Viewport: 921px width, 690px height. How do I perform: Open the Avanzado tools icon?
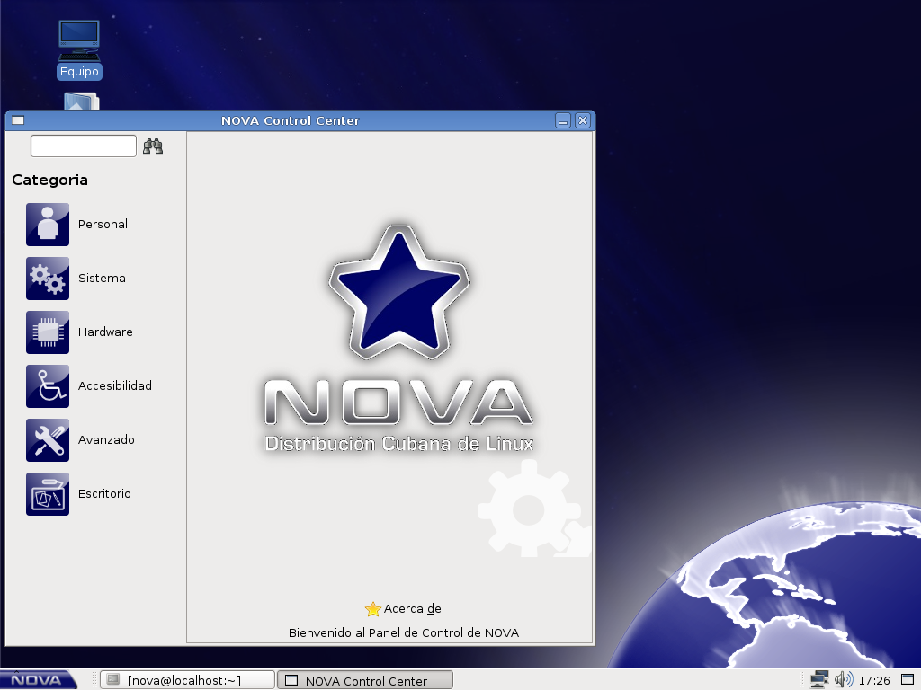click(48, 440)
